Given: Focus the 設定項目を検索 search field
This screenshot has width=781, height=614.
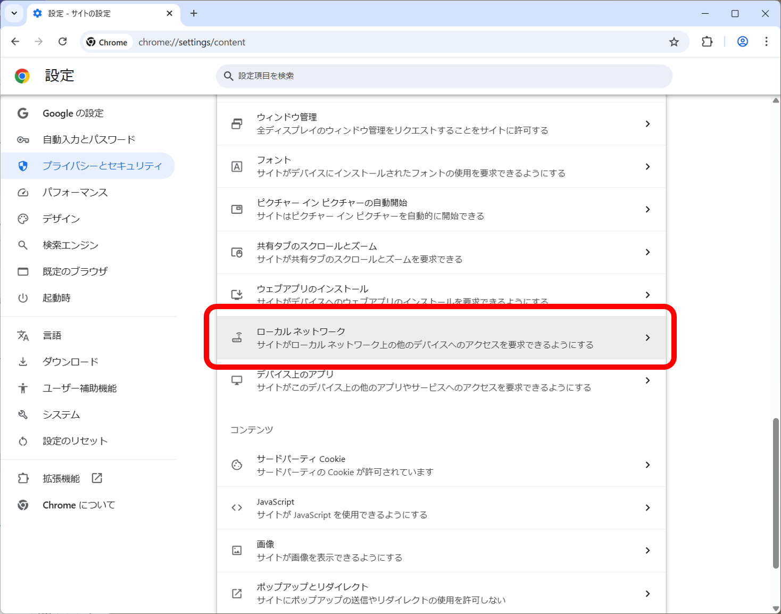Looking at the screenshot, I should (x=444, y=76).
